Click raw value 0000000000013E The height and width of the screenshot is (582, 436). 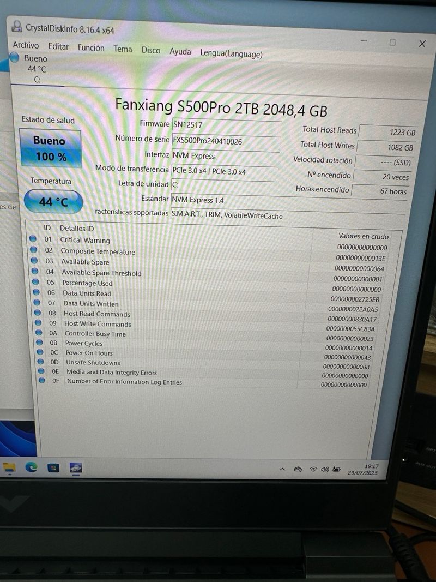click(360, 258)
